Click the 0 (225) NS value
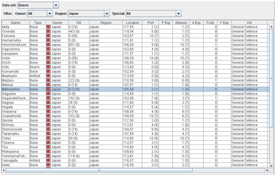275x175 pixels. pos(74,89)
